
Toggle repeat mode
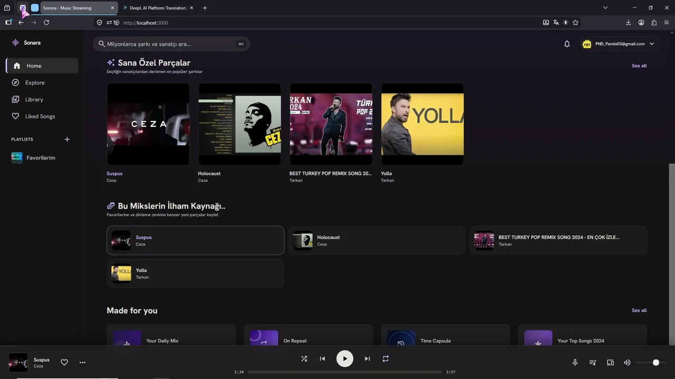[x=385, y=359]
